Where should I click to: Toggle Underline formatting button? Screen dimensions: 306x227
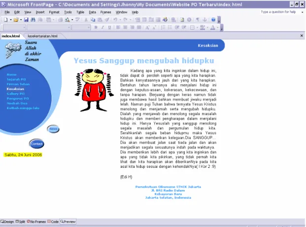(109, 27)
